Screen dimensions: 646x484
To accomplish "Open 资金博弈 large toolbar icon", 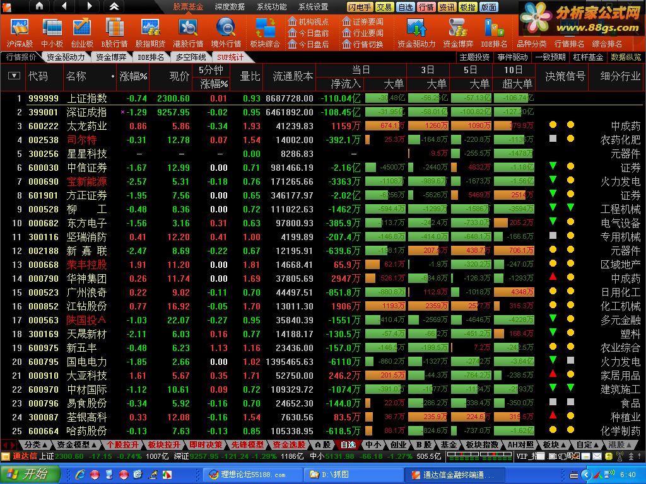I will [458, 33].
